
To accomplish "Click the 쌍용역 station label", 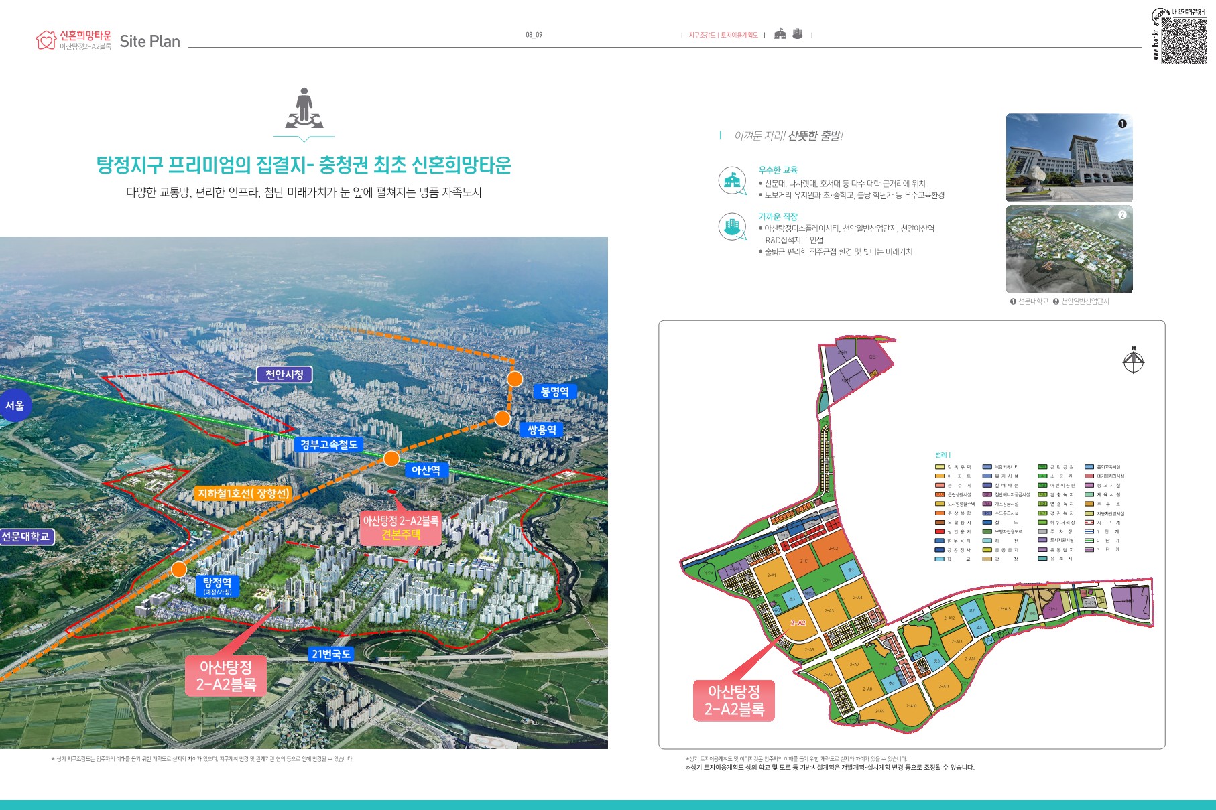I will point(542,430).
